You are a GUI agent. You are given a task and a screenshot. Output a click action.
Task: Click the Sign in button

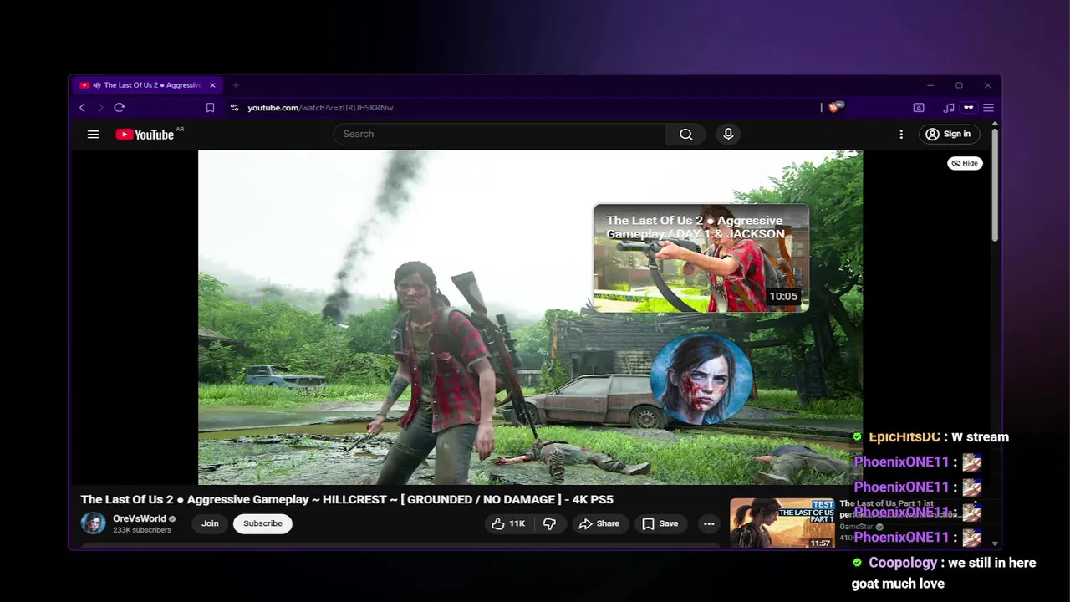pyautogui.click(x=949, y=135)
